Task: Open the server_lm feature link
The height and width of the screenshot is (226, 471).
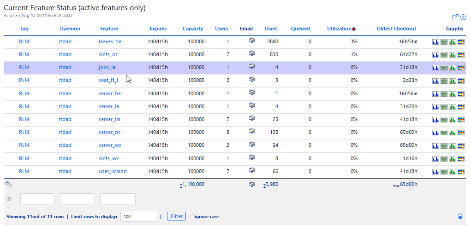Action: (110, 119)
